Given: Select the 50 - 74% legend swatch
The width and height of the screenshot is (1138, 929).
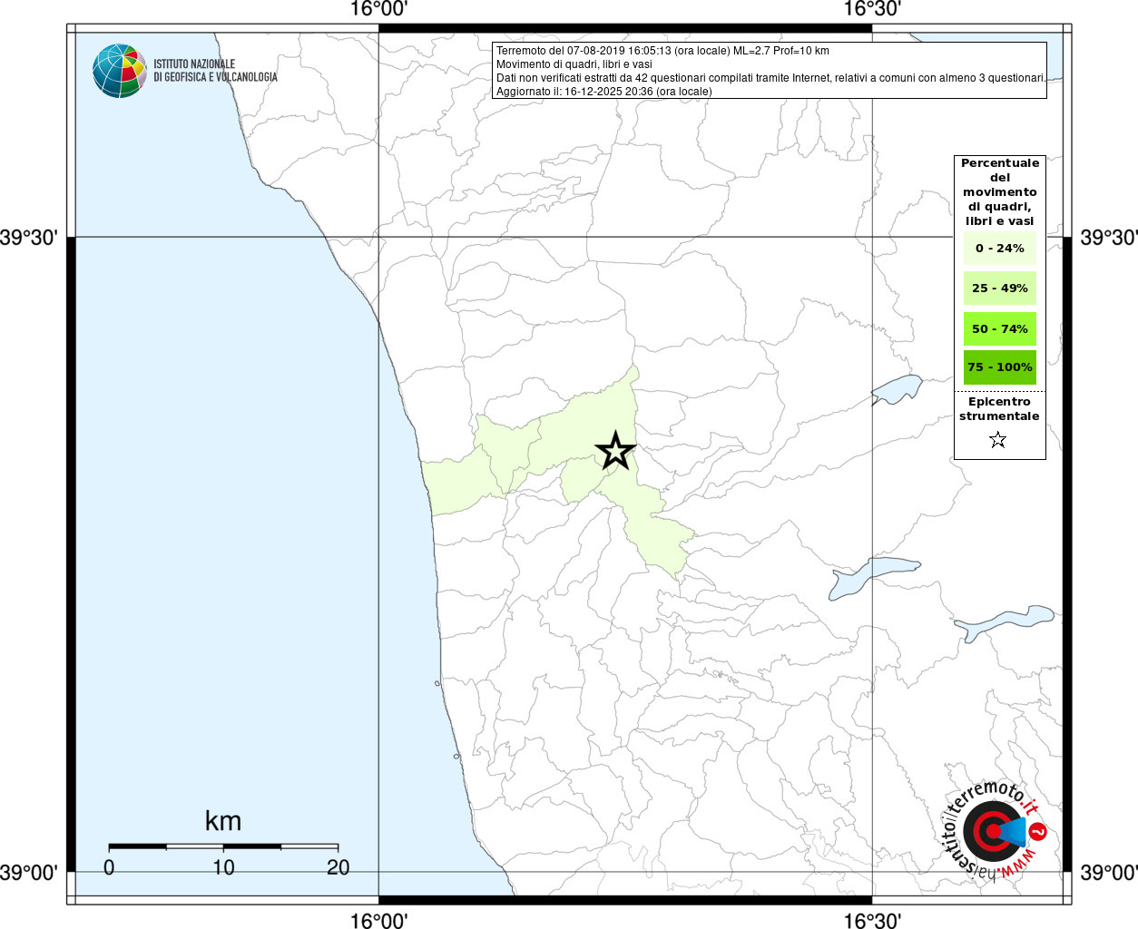Looking at the screenshot, I should [x=1000, y=328].
